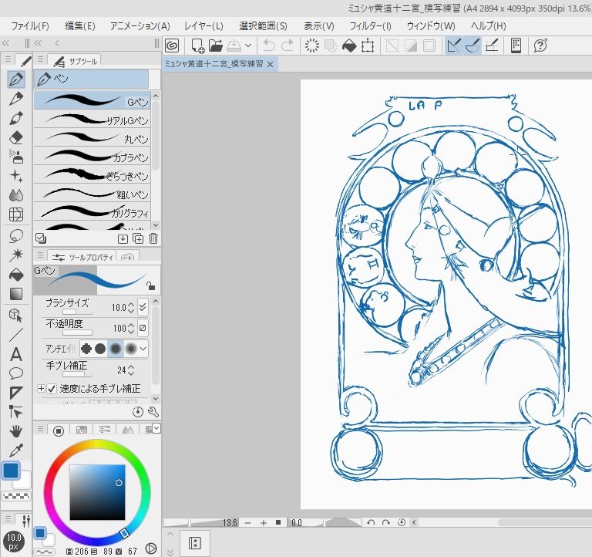Toggle the 速度による手ブレ補正 checkbox
Image resolution: width=592 pixels, height=557 pixels.
(x=52, y=389)
